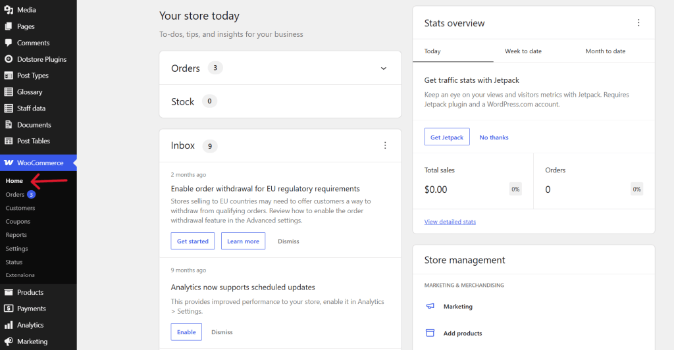Viewport: 674px width, 350px height.
Task: Open WooCommerce Settings submenu item
Action: (x=16, y=249)
